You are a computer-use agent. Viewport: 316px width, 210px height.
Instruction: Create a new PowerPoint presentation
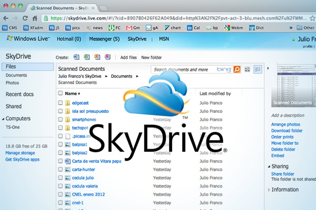97,57
